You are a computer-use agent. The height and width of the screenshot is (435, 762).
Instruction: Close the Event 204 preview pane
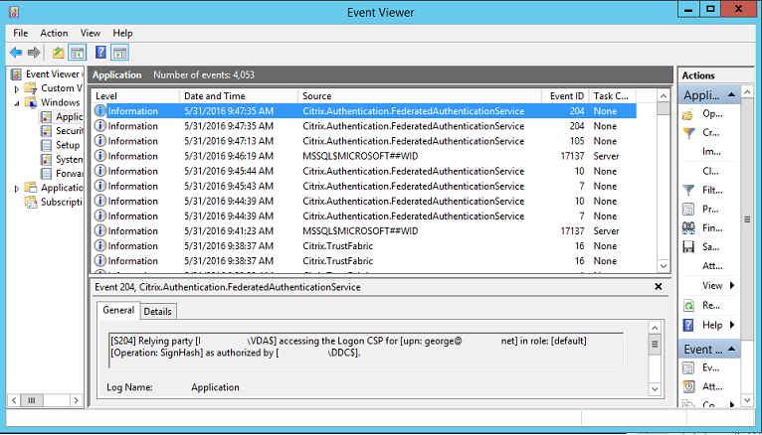[659, 286]
